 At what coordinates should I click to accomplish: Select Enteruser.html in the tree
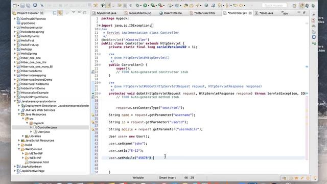[39, 162]
